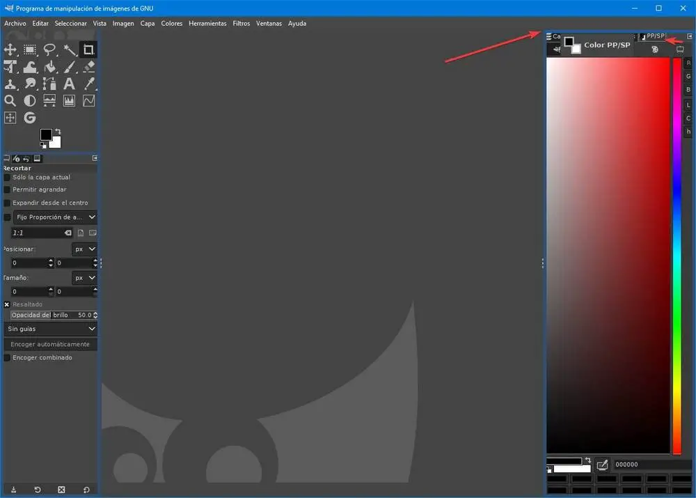Select the G channel radio button
Screen dimensions: 696x498
coord(688,77)
